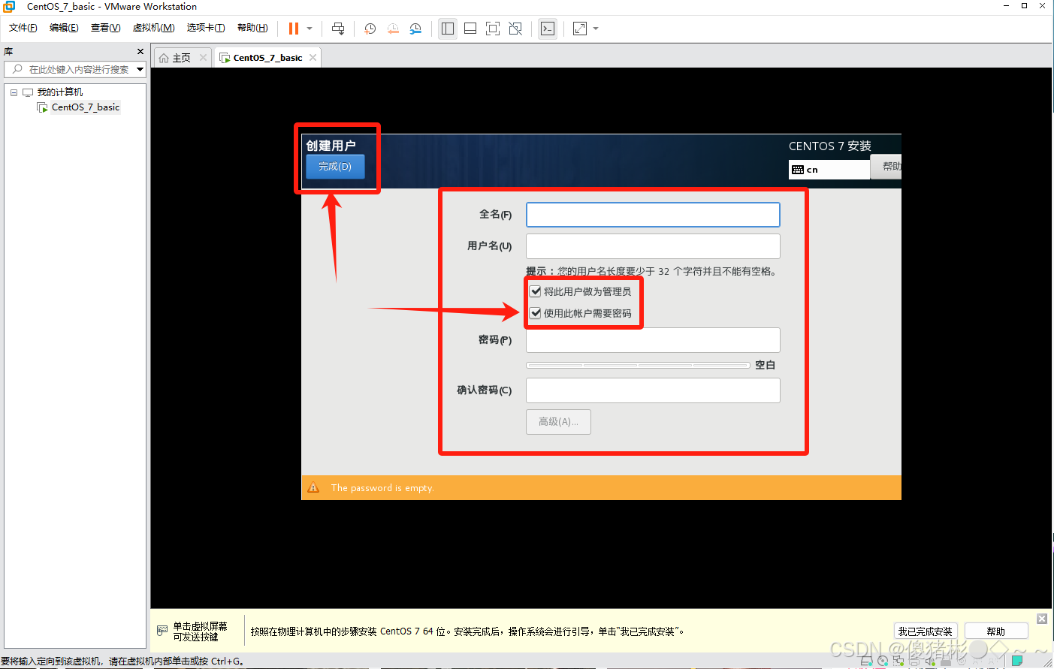Screen dimensions: 1054x669
Task: Switch to the 主页 tab
Action: (x=182, y=58)
